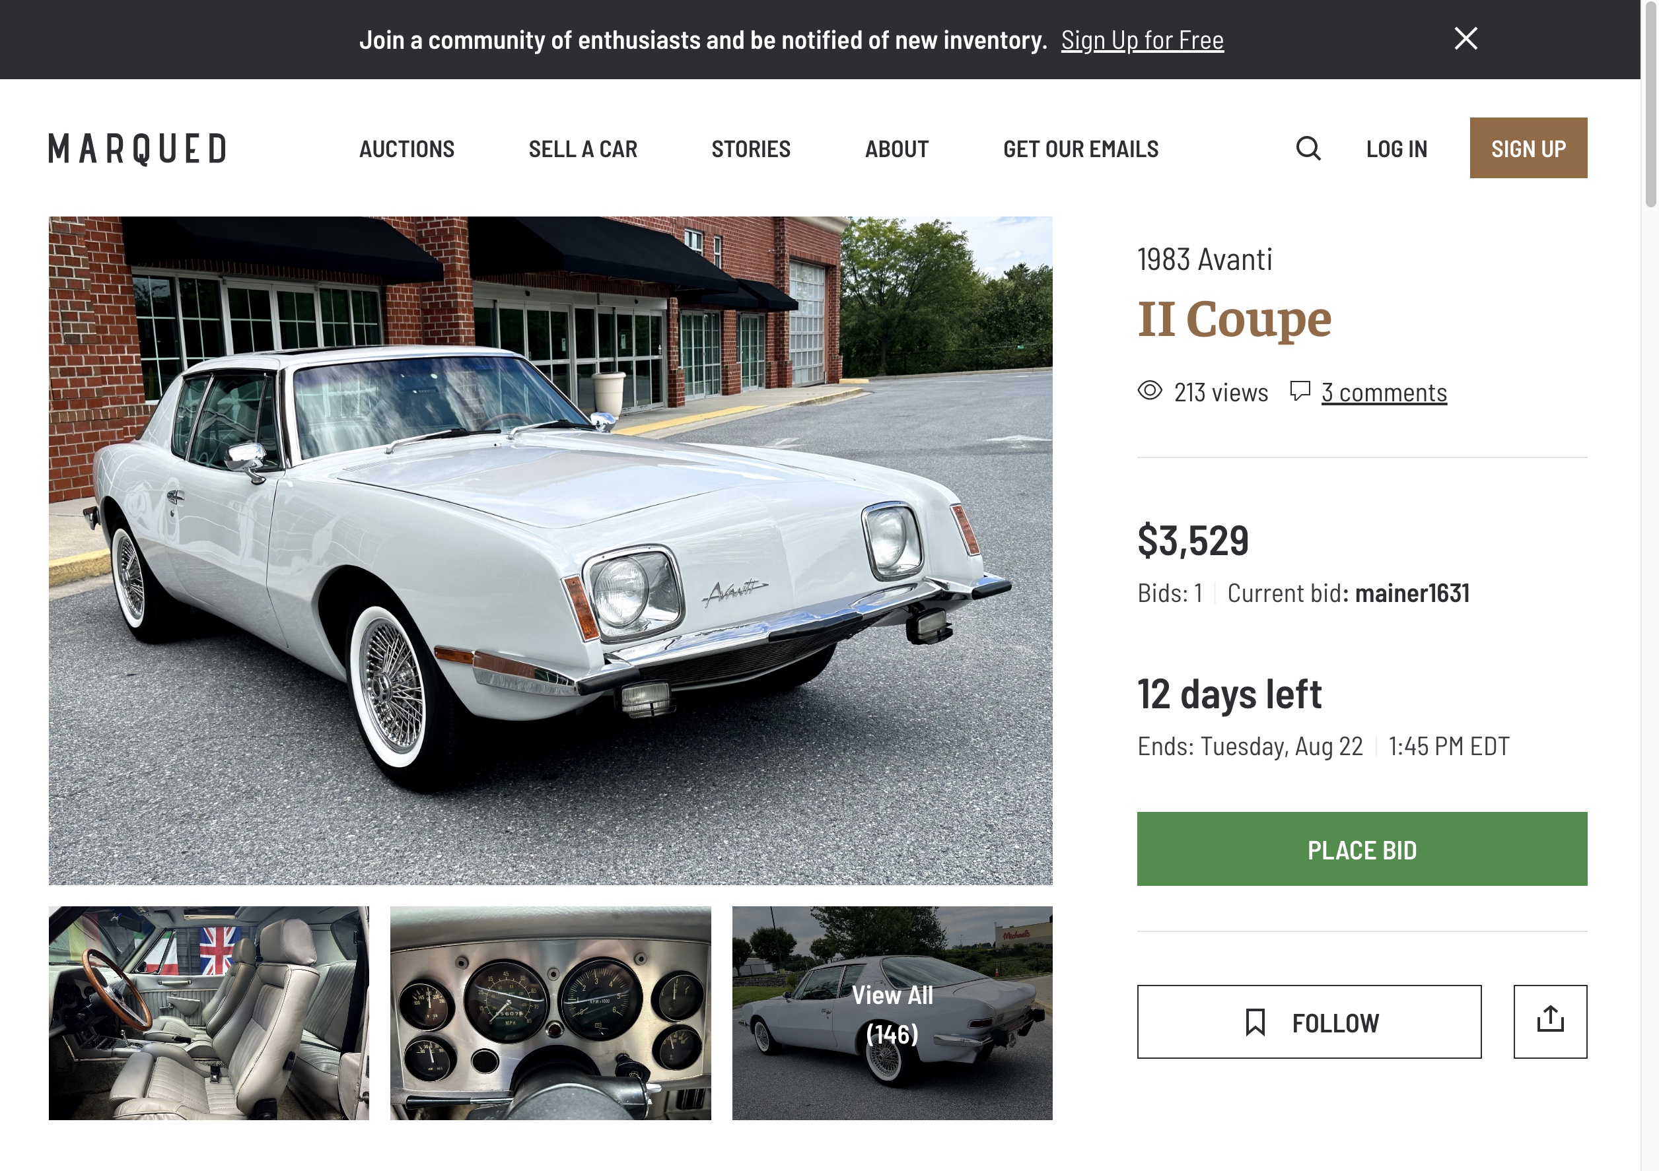
Task: Click the share upload icon button
Action: click(x=1550, y=1020)
